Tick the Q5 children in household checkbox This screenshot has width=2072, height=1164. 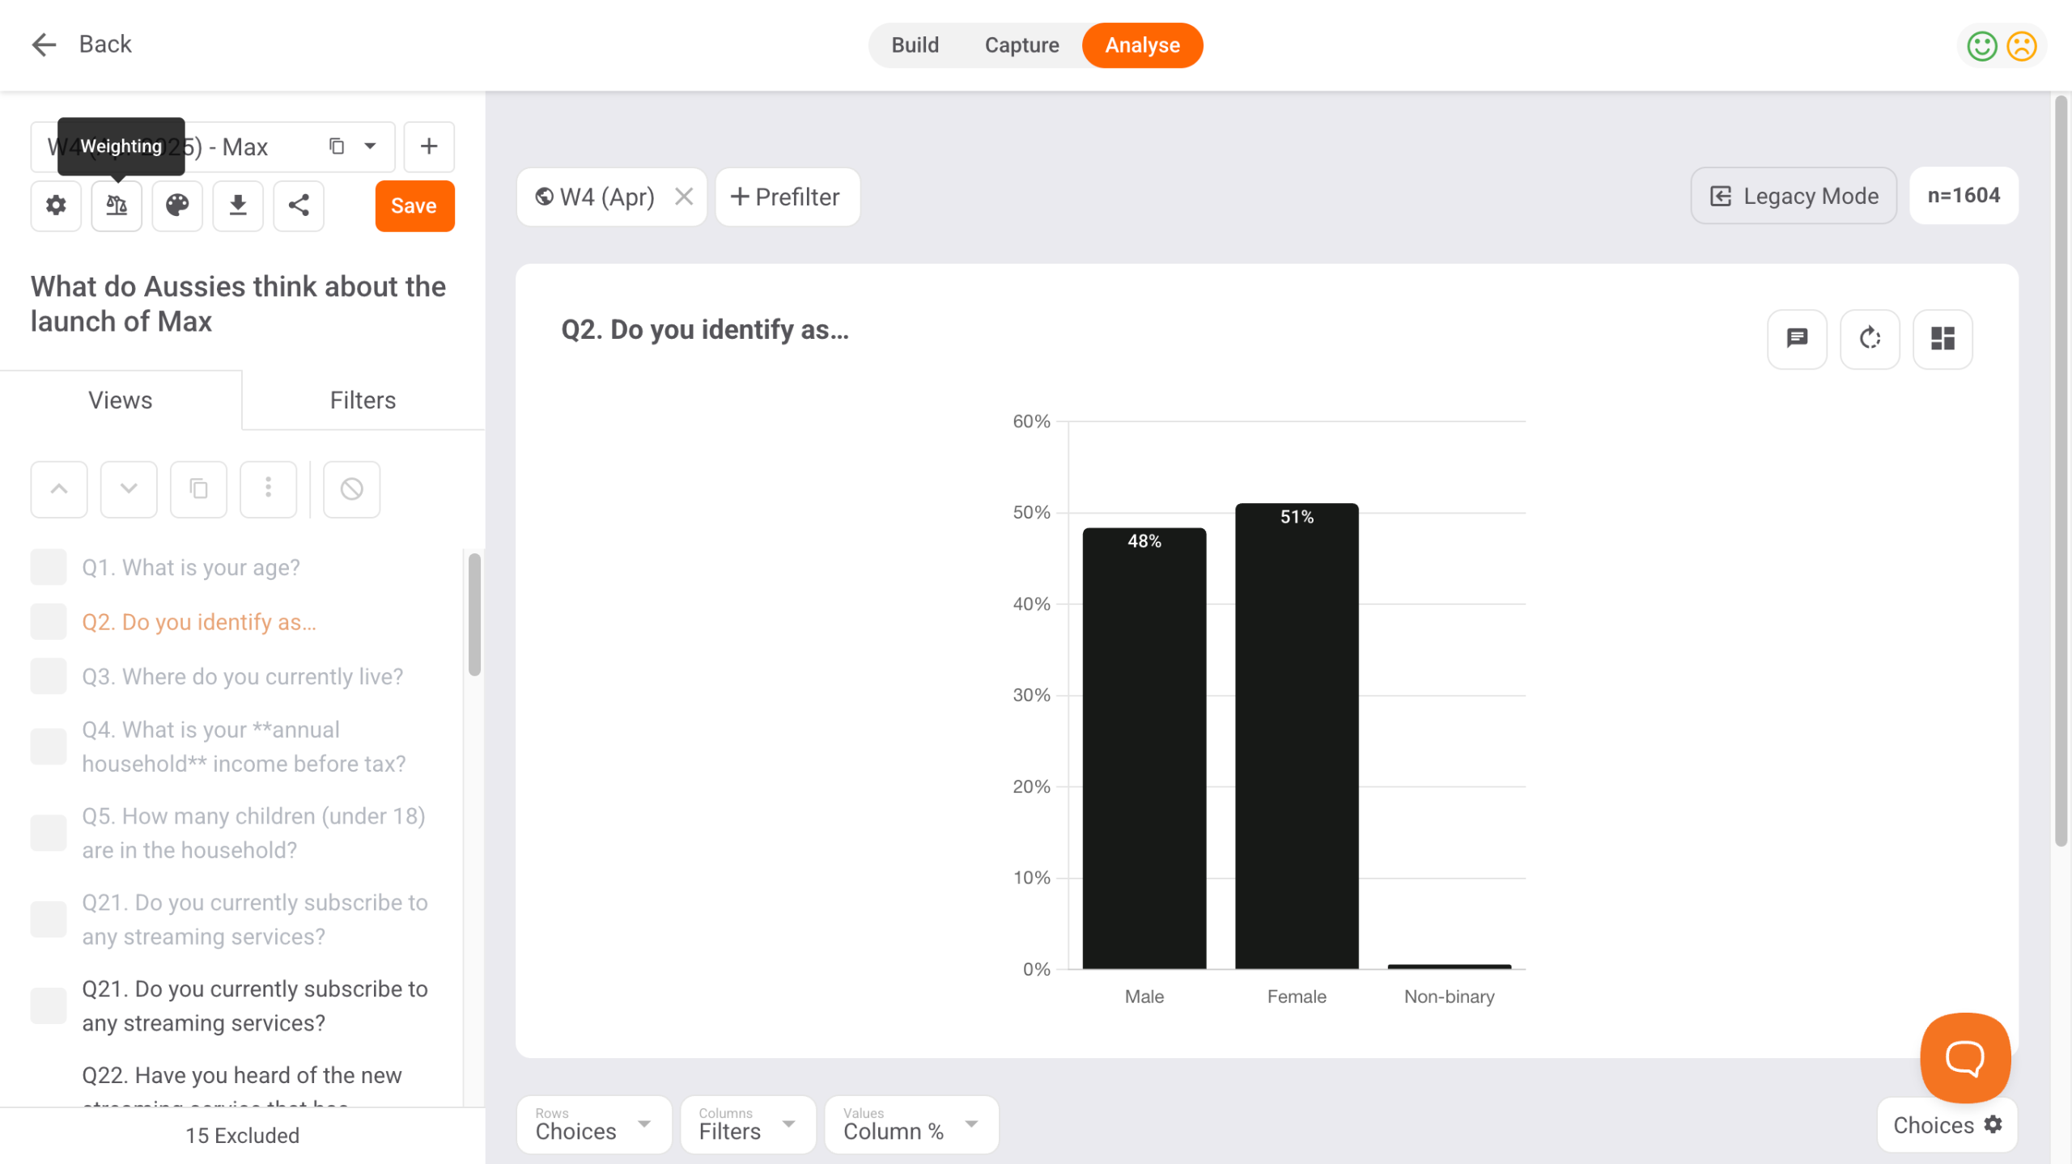(49, 832)
